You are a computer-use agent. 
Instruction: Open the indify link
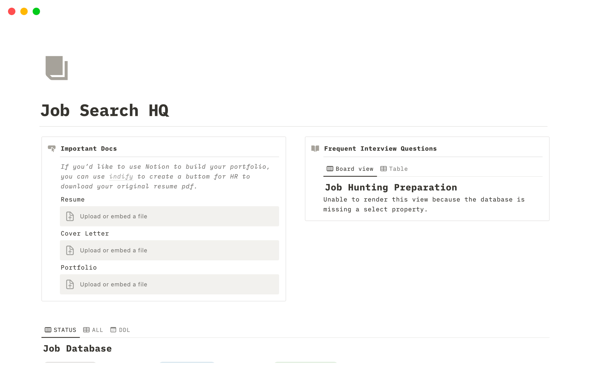(x=121, y=177)
